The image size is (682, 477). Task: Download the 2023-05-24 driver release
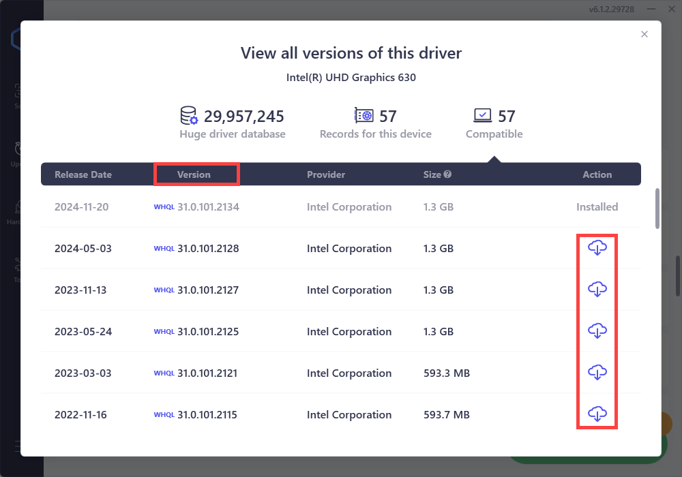click(597, 331)
